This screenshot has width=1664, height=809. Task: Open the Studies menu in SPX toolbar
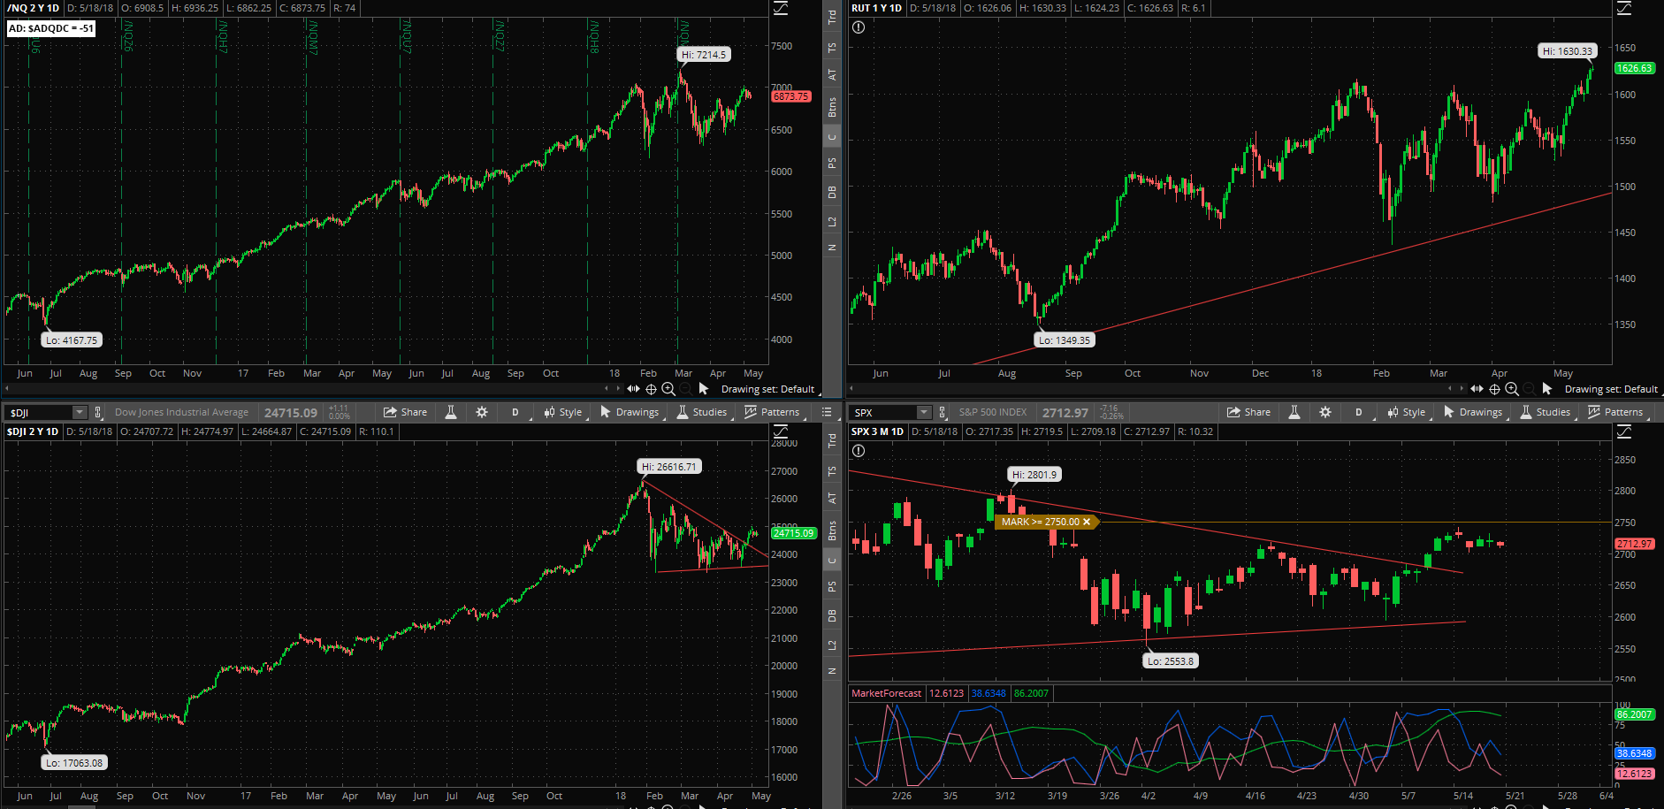1546,412
